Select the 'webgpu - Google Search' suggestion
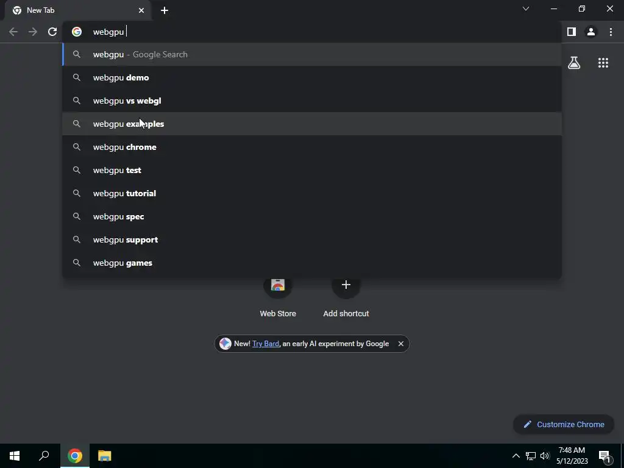 click(312, 54)
